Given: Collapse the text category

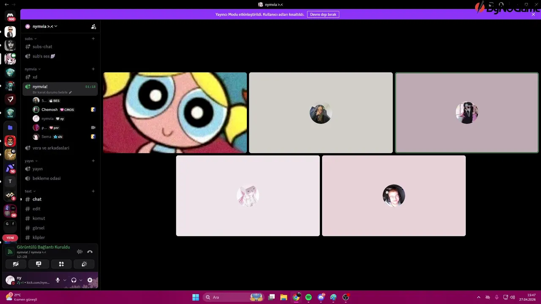Looking at the screenshot, I should [30, 191].
